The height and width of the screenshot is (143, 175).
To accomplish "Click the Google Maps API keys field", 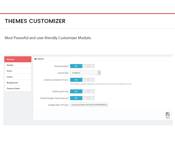I will [x=89, y=105].
